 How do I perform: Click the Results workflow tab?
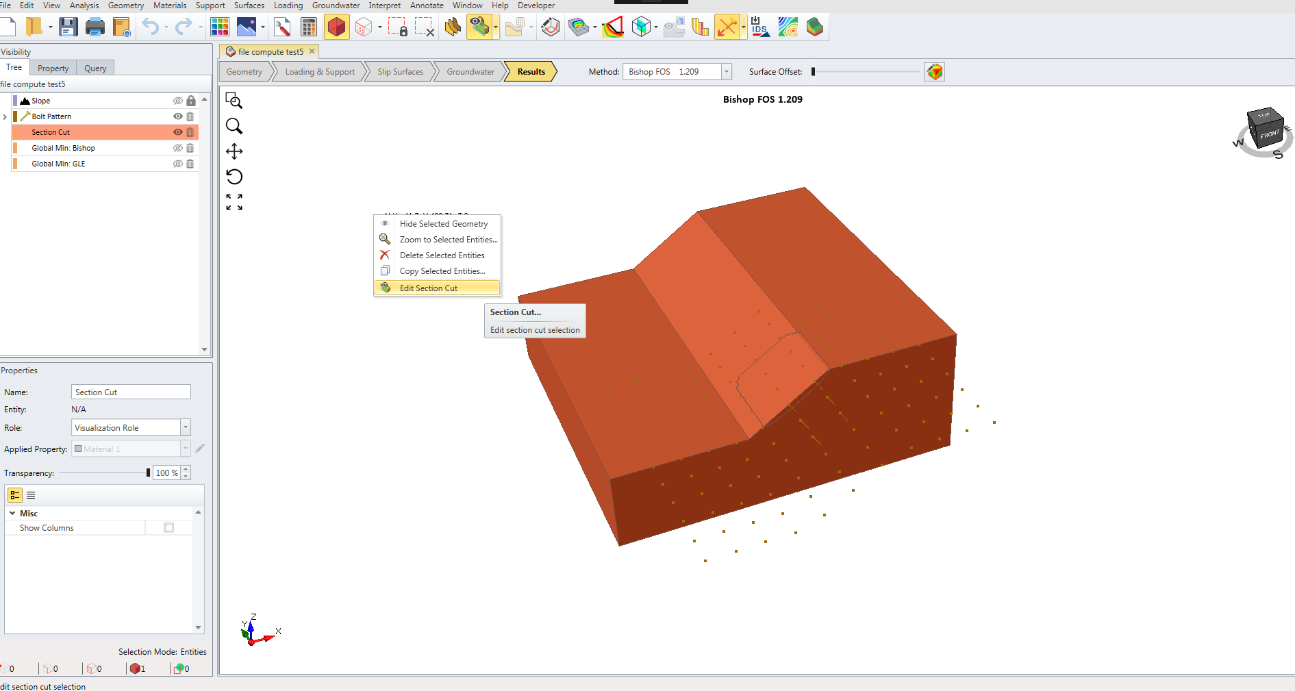pos(531,72)
